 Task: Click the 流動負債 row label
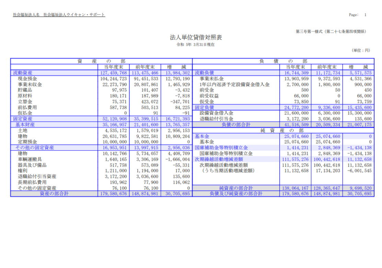[205, 73]
